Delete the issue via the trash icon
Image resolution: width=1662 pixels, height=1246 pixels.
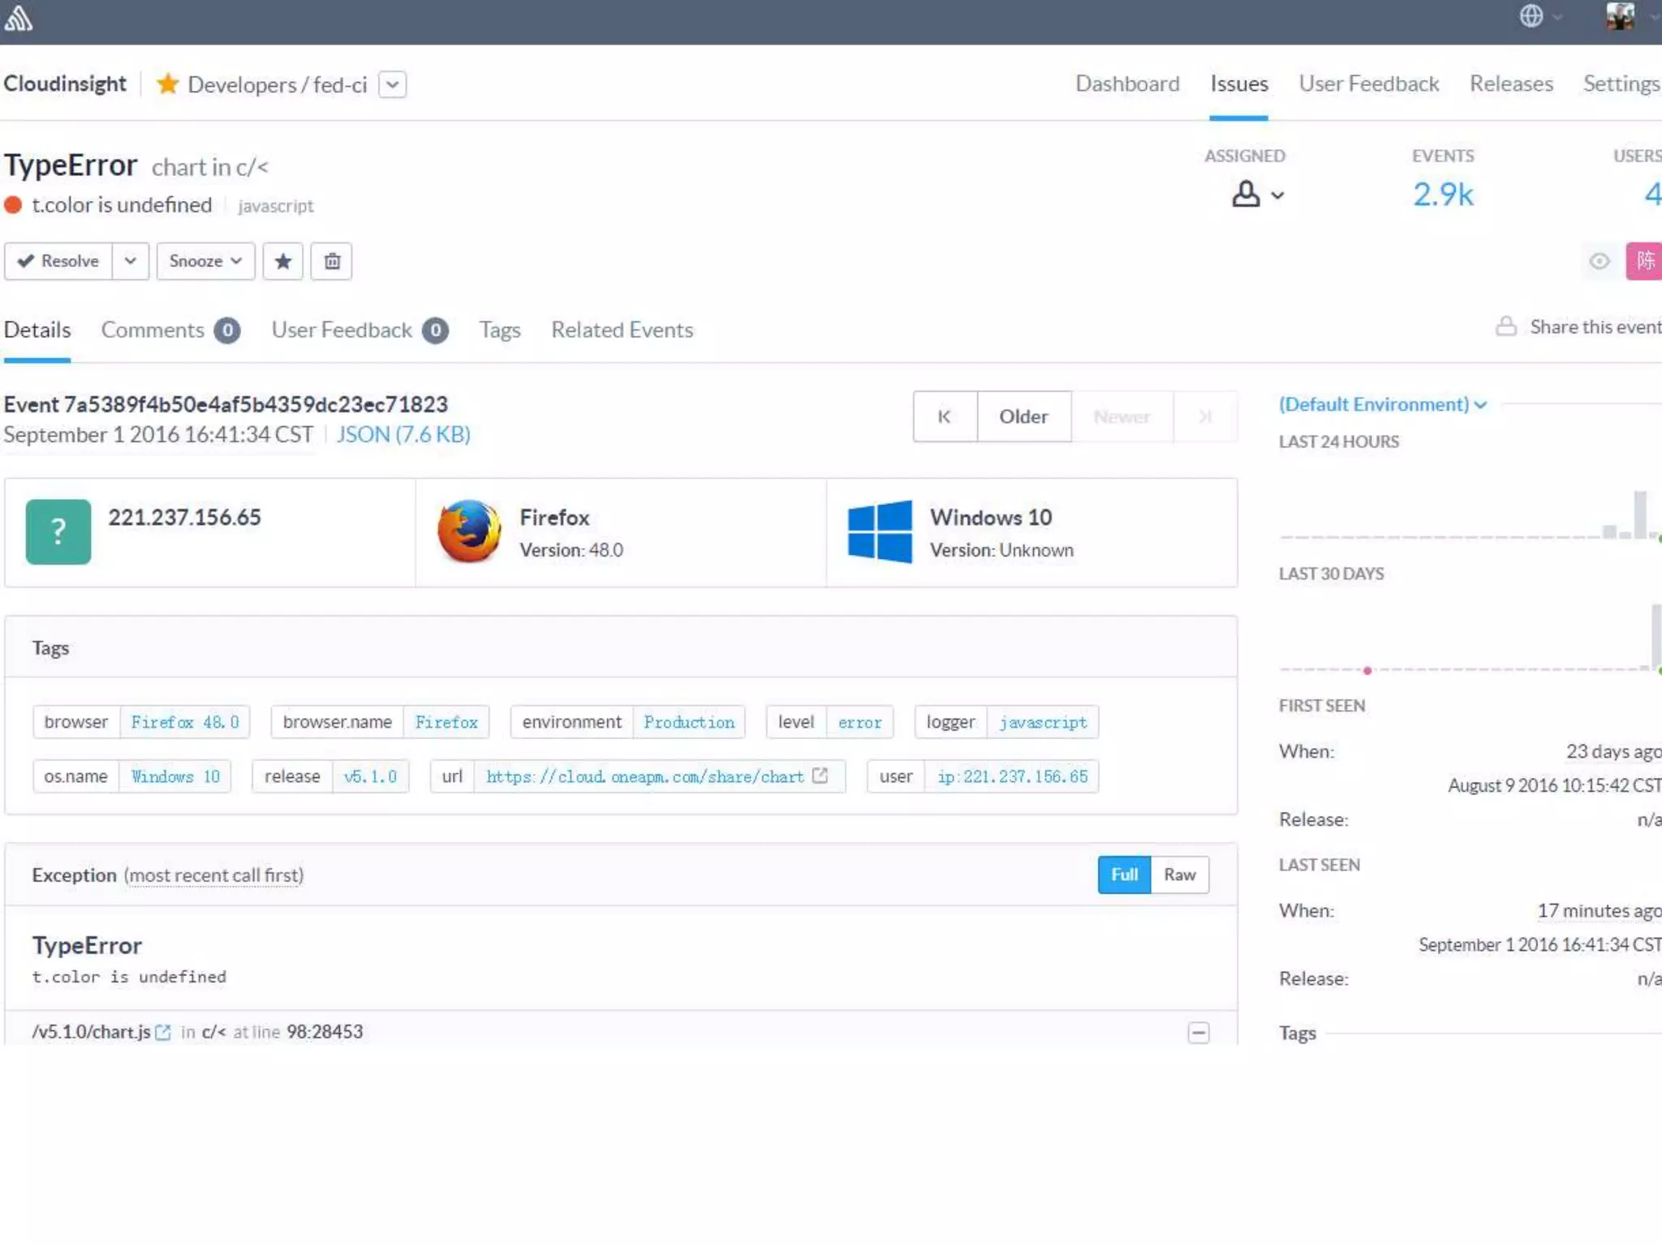click(332, 261)
